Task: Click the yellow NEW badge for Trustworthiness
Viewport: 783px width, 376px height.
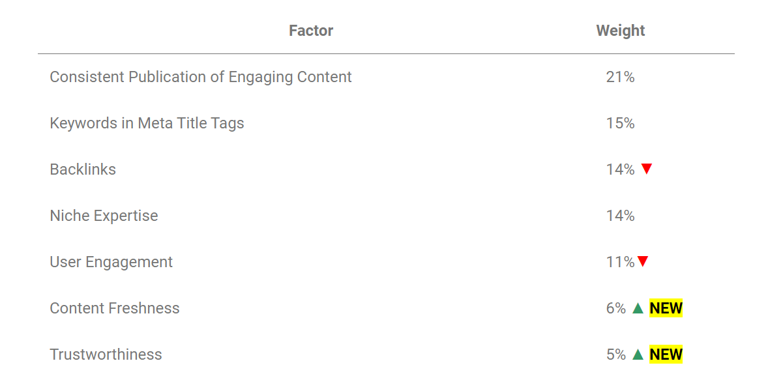Action: pyautogui.click(x=666, y=354)
